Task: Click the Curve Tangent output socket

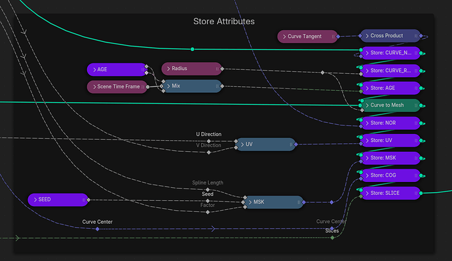Action: coord(338,37)
